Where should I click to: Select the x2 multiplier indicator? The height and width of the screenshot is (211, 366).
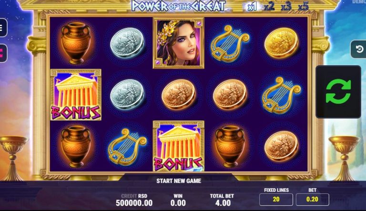click(x=269, y=7)
